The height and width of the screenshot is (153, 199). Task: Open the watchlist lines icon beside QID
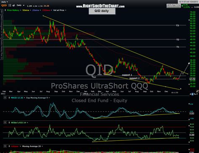coord(10,5)
